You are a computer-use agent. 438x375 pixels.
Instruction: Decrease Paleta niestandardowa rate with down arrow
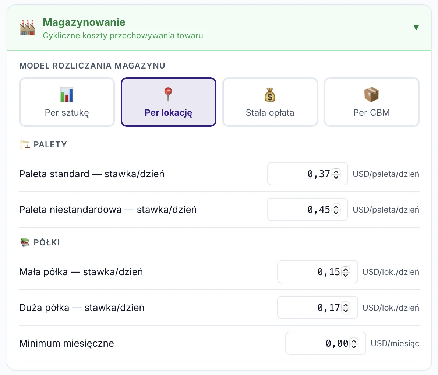(x=336, y=213)
